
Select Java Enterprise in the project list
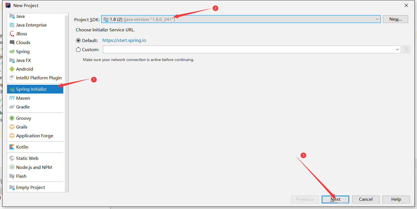[35, 25]
